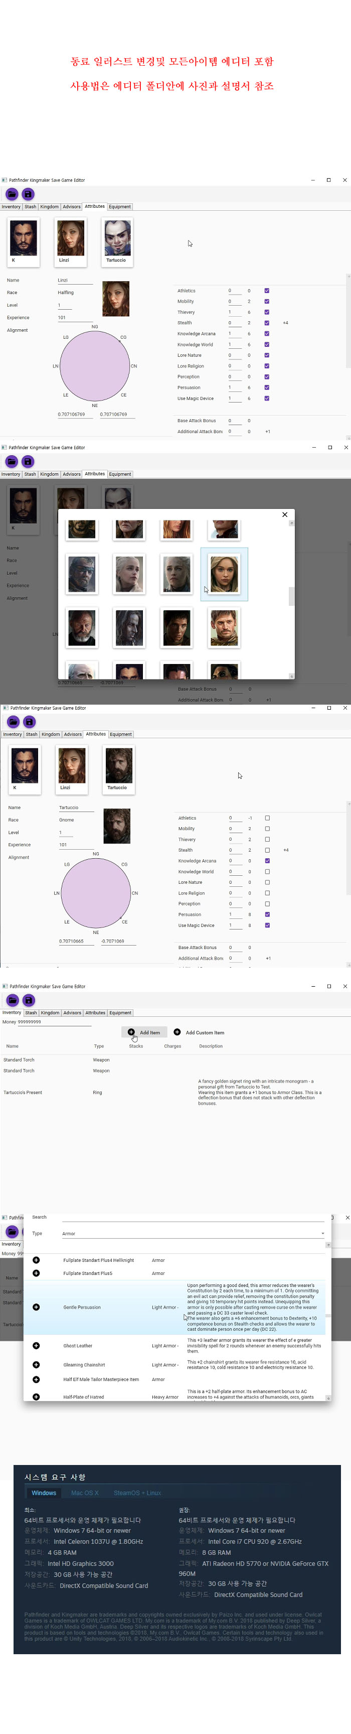Viewport: 351px width, 1734px height.
Task: Check Stealth checkbox for Tartuccio
Action: click(268, 850)
